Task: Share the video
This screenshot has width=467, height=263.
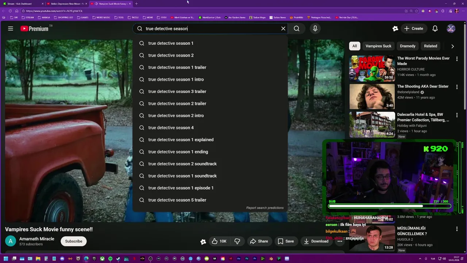Action: pos(259,241)
